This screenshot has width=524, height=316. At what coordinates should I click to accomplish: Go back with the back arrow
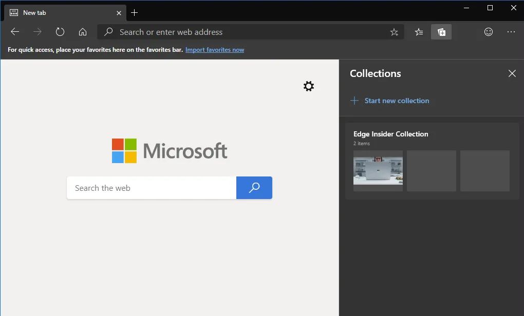click(15, 32)
